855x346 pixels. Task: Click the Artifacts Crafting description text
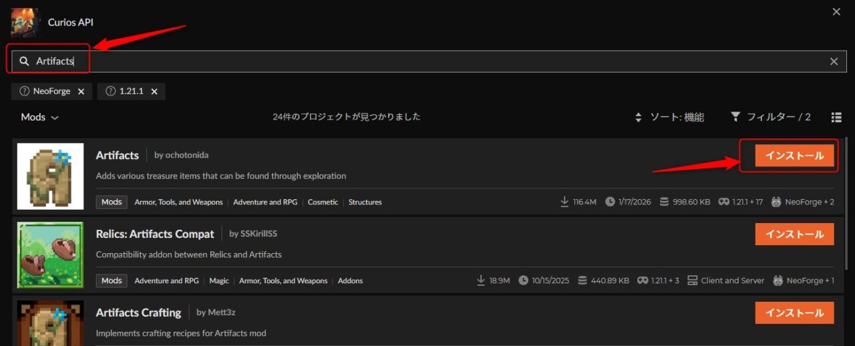point(181,333)
